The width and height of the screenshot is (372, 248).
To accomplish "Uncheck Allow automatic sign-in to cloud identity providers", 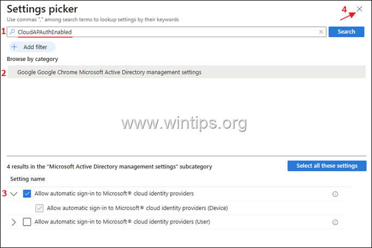I will pos(27,193).
